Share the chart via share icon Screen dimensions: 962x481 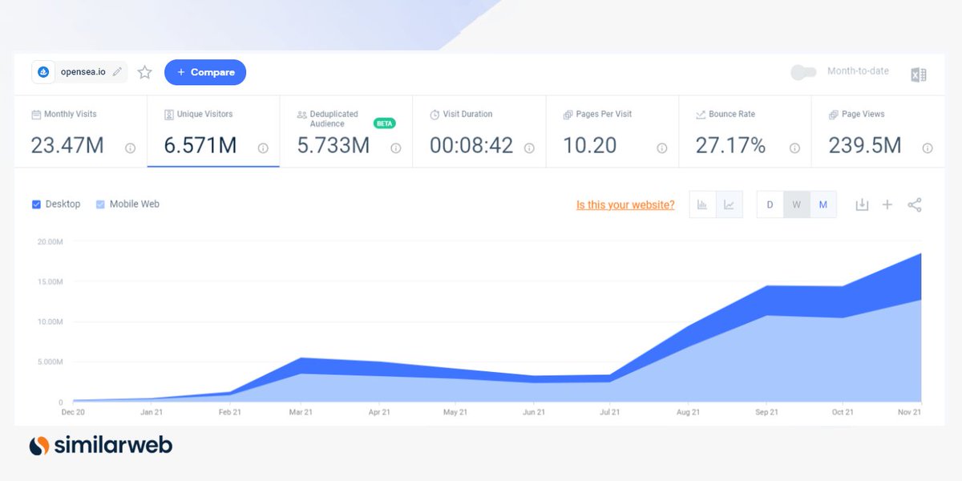click(915, 204)
